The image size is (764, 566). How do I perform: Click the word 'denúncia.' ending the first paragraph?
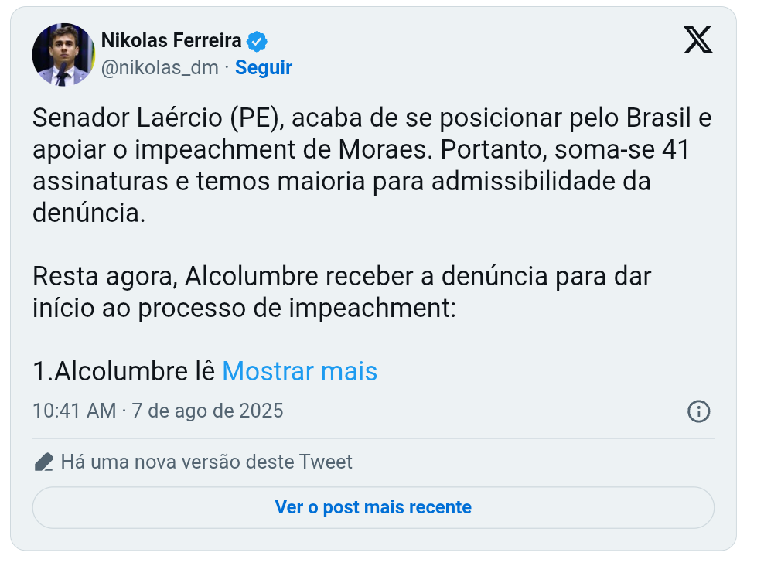pos(89,213)
